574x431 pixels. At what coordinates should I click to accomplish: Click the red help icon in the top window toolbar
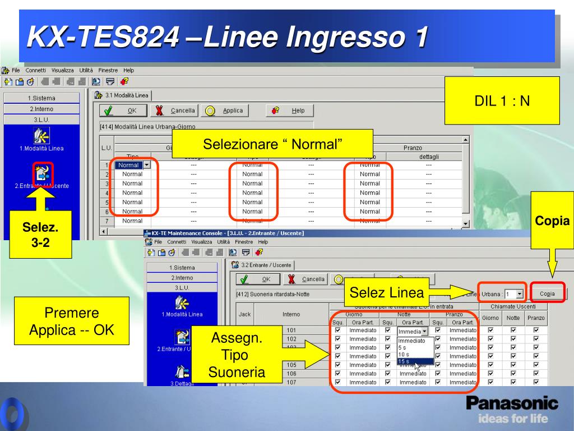pos(124,81)
